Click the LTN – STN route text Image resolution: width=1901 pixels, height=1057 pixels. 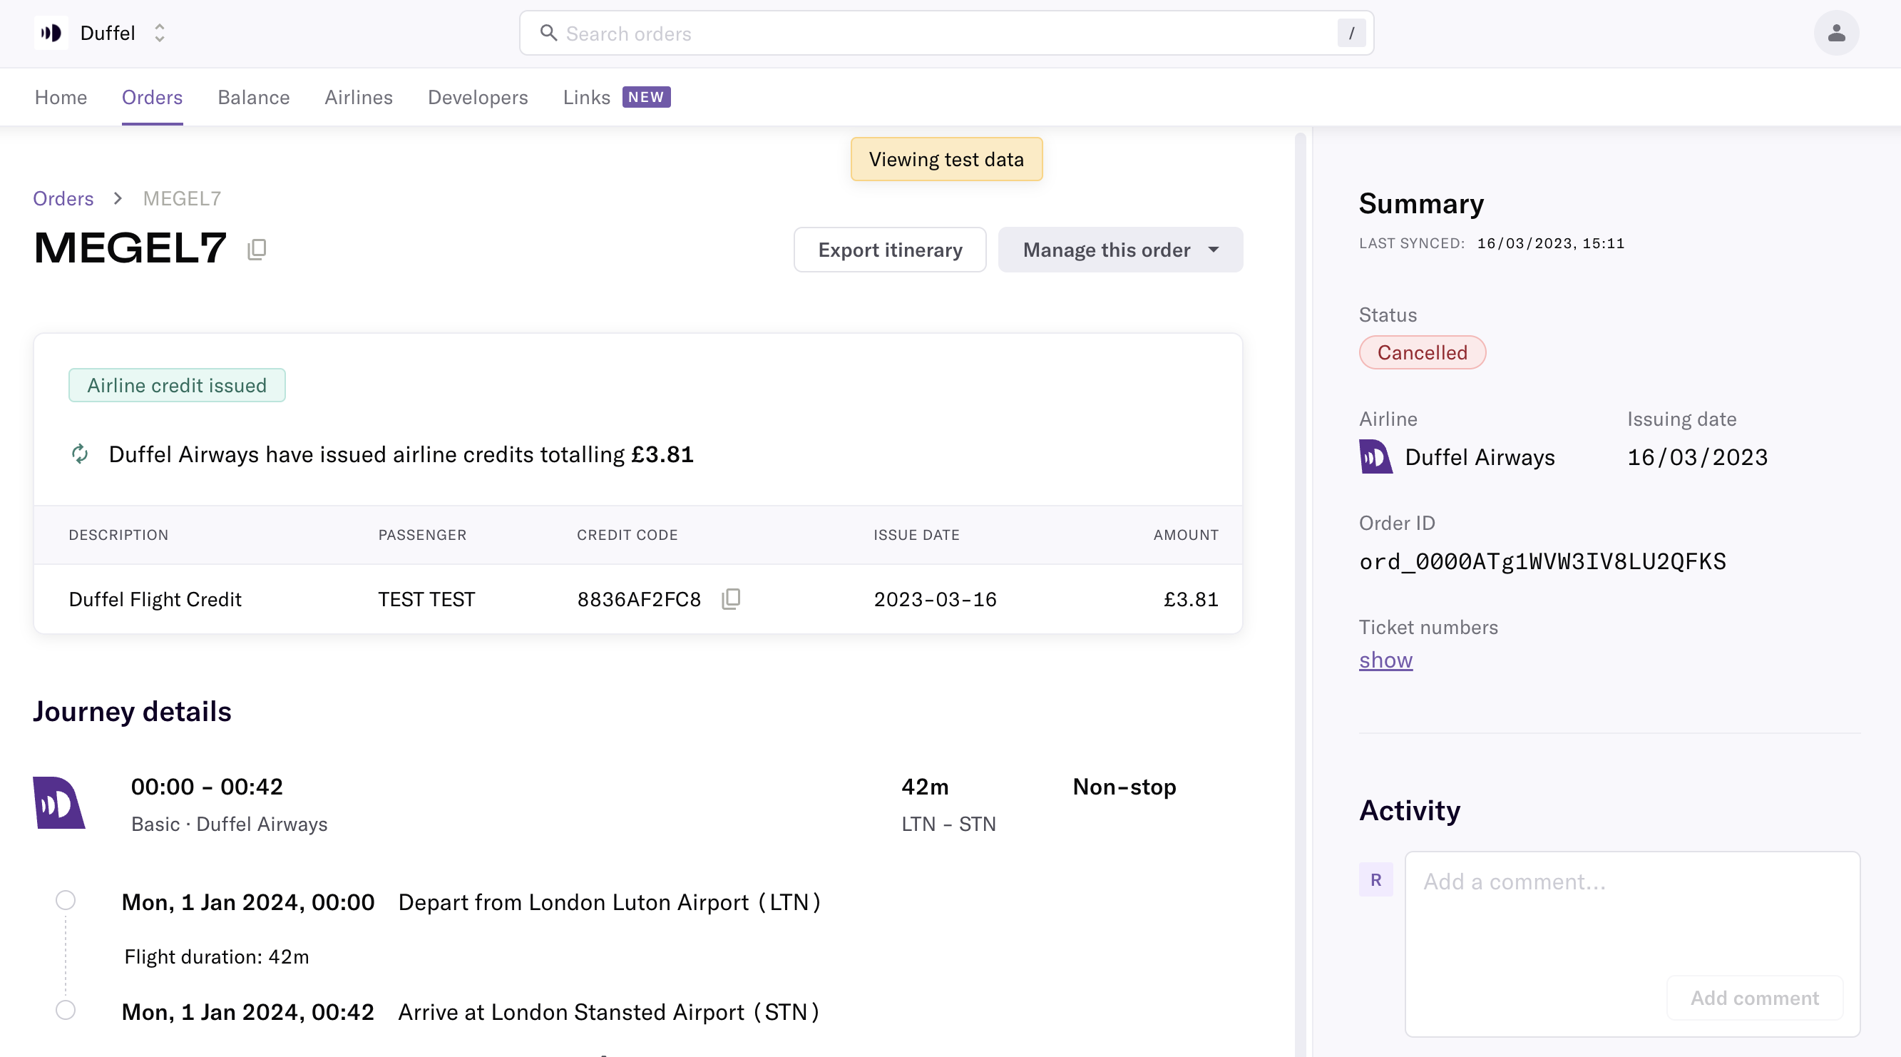pyautogui.click(x=949, y=824)
